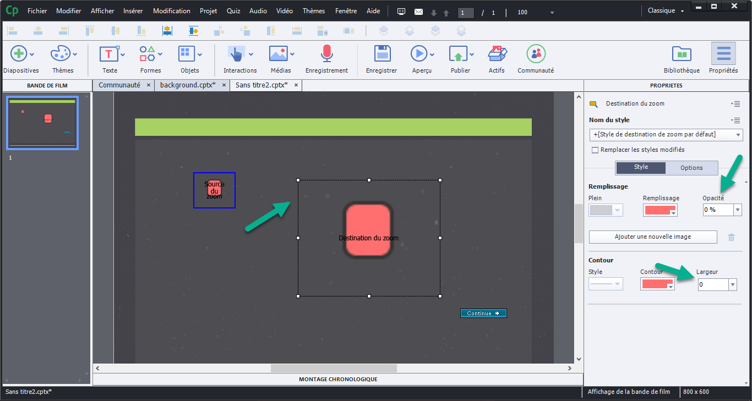Click the Aperçu preview play icon

(418, 54)
